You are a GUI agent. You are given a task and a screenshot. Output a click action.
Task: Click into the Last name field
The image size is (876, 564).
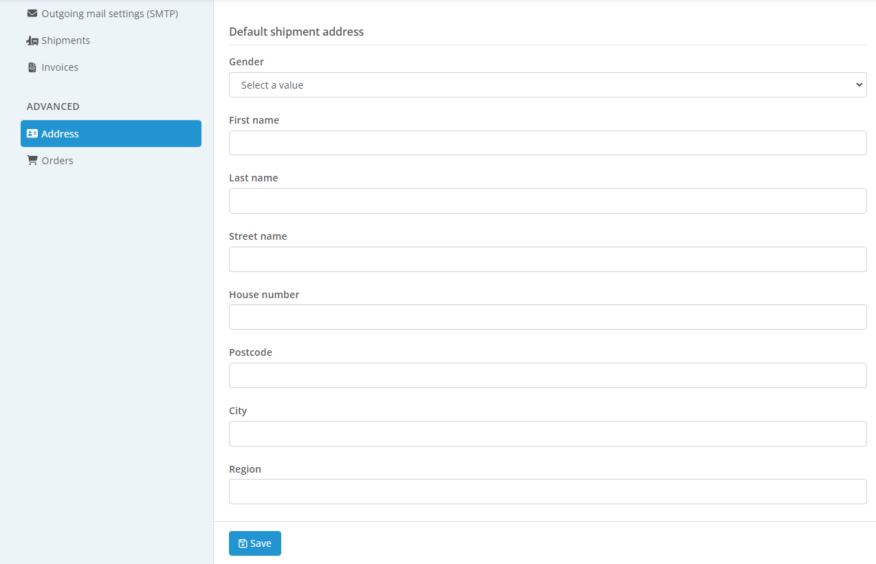click(547, 201)
